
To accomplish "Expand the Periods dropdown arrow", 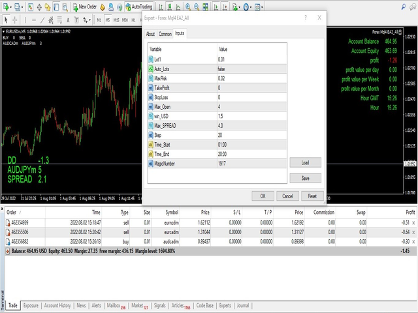I will point(251,7).
